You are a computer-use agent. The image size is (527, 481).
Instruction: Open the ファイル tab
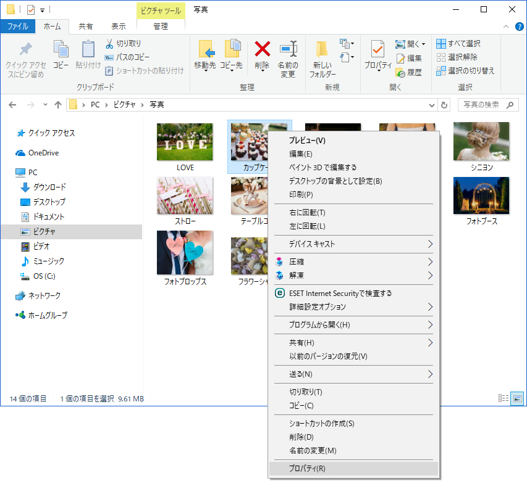click(18, 27)
